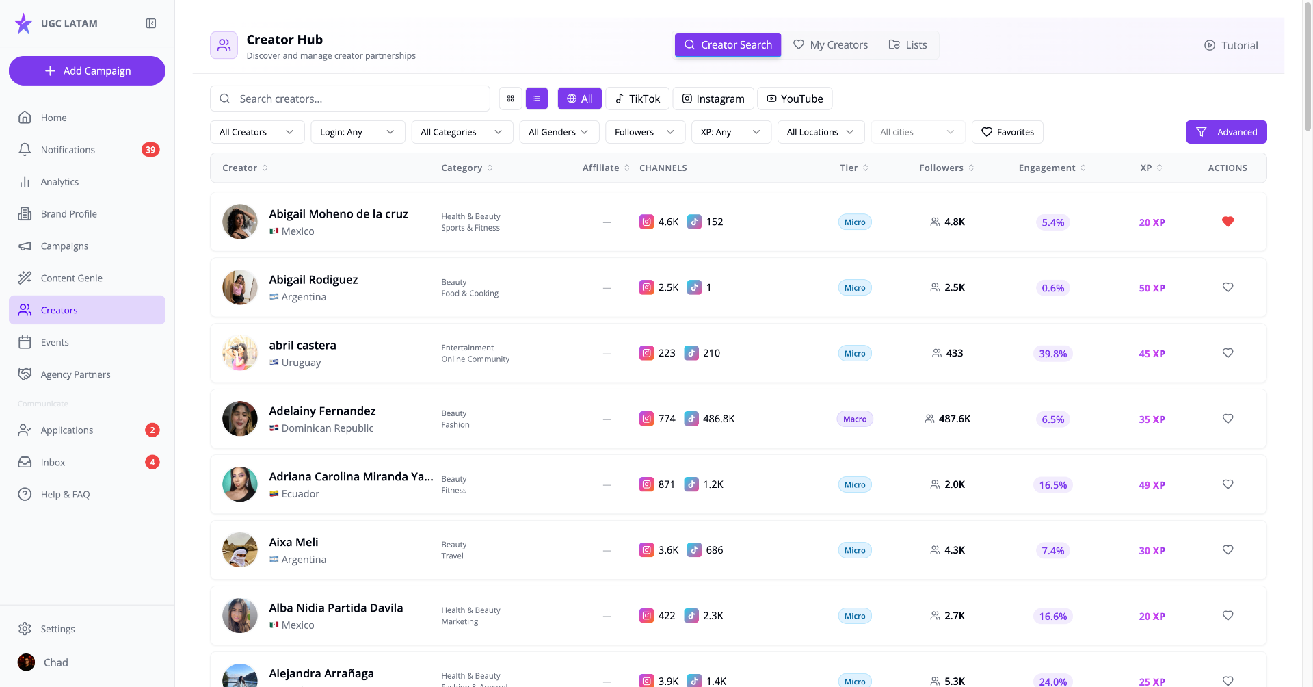Open Chad user profile
The width and height of the screenshot is (1313, 687).
point(87,662)
